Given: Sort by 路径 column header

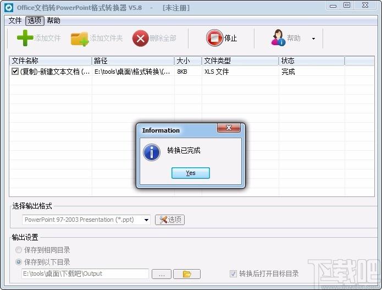Looking at the screenshot, I should coord(133,61).
